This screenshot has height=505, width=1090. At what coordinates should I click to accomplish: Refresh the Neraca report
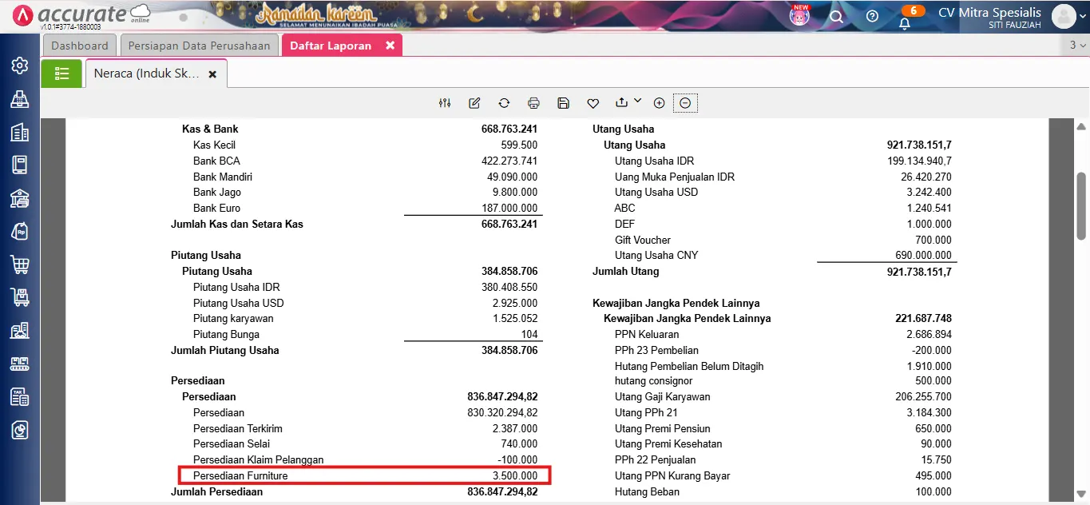pyautogui.click(x=504, y=103)
